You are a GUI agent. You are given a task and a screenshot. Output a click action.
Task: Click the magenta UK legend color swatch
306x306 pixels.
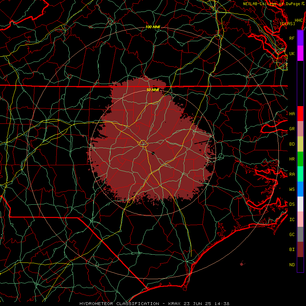coord(300,53)
